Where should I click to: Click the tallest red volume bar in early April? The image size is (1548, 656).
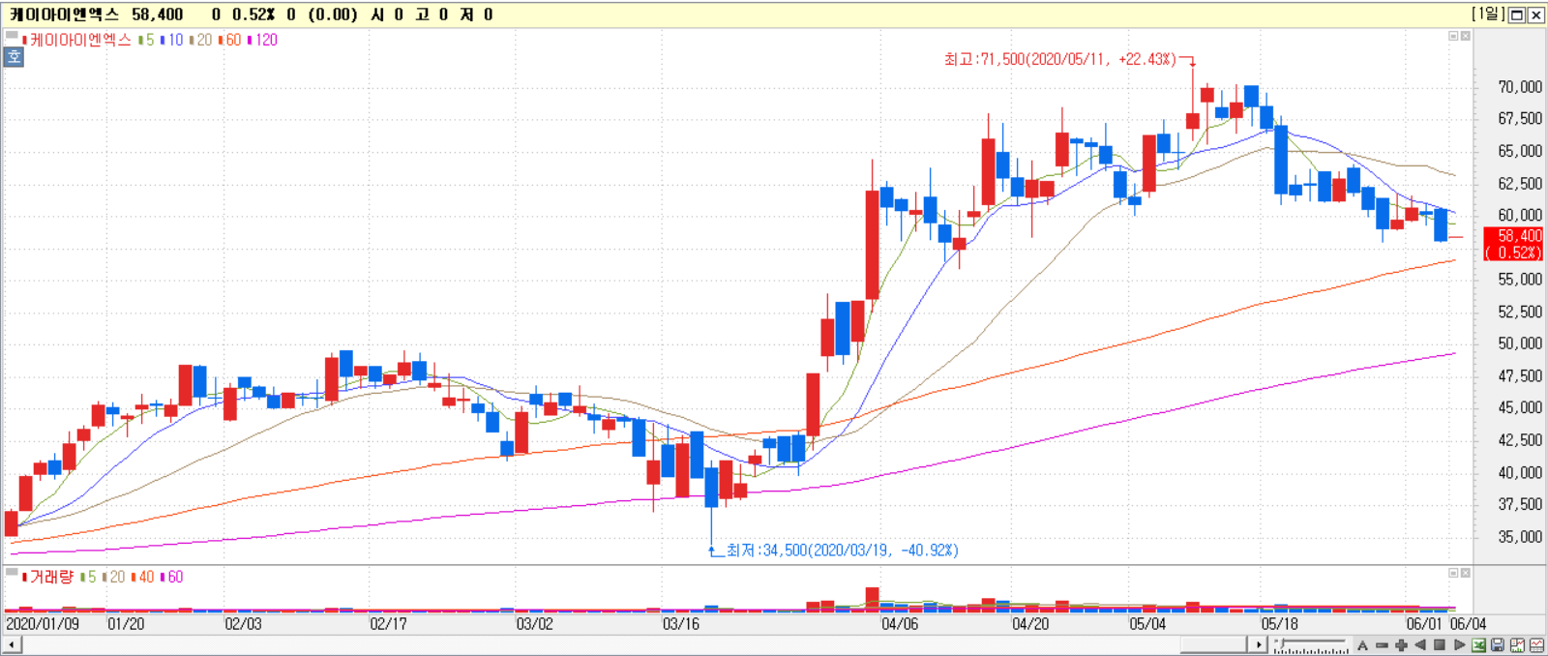[x=872, y=599]
